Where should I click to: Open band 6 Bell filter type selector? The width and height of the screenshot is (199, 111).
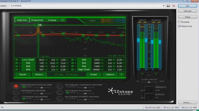tap(84, 63)
